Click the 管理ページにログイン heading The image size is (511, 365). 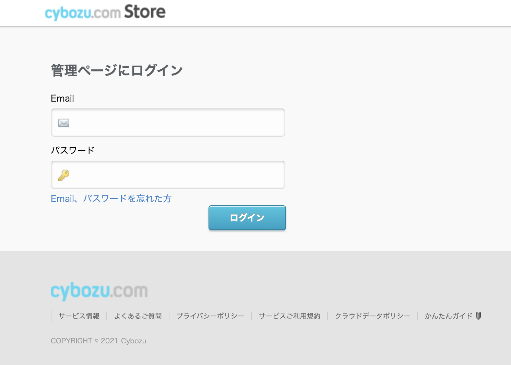[117, 71]
